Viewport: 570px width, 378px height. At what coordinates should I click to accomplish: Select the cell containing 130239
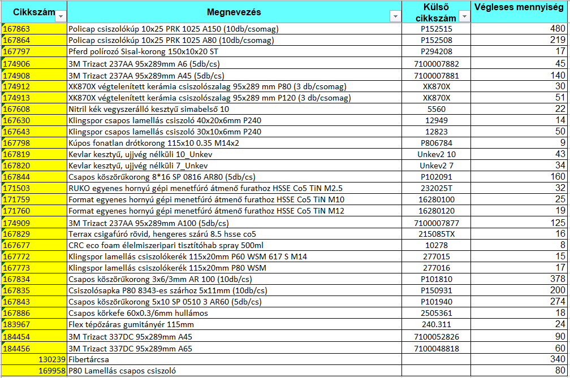tap(34, 359)
